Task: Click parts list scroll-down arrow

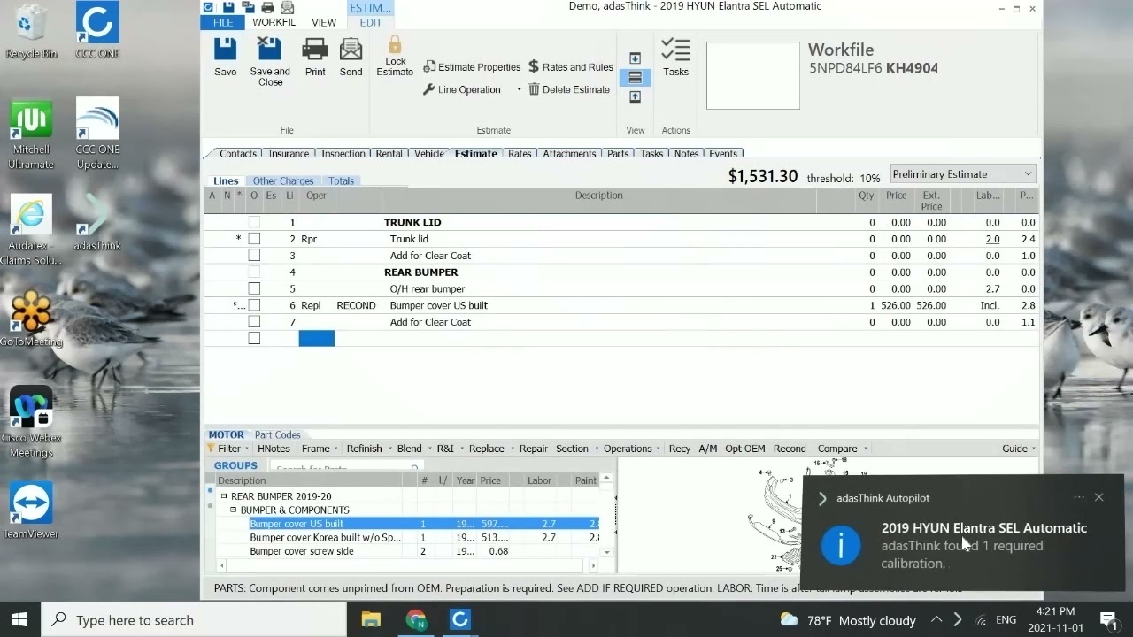Action: click(x=606, y=552)
